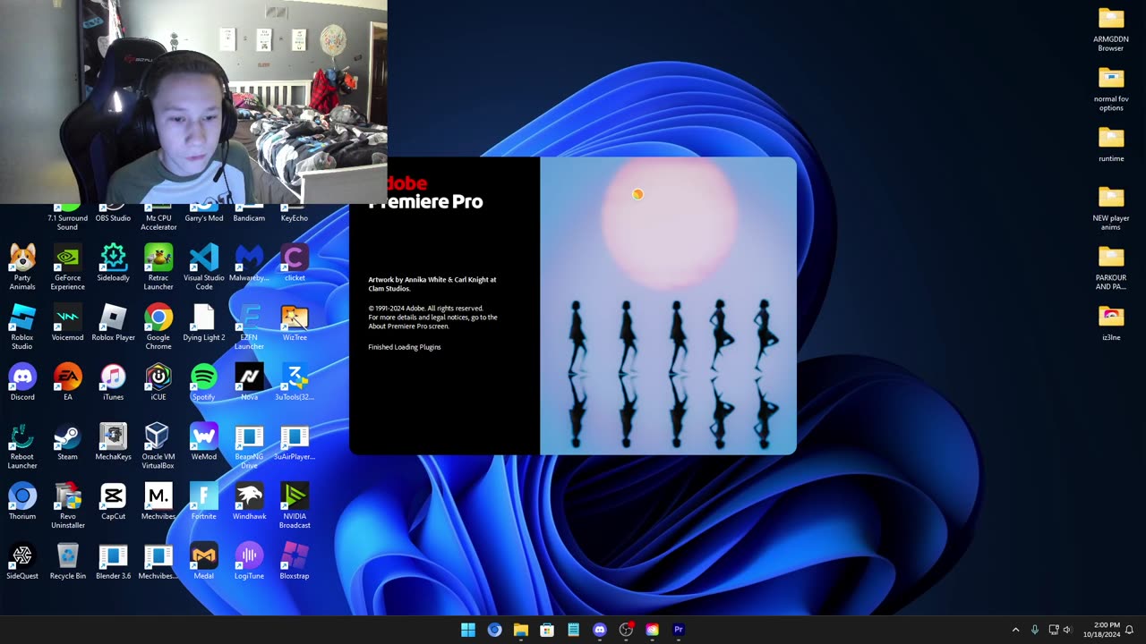The width and height of the screenshot is (1146, 644).
Task: Select the Spotify desktop icon
Action: [204, 382]
